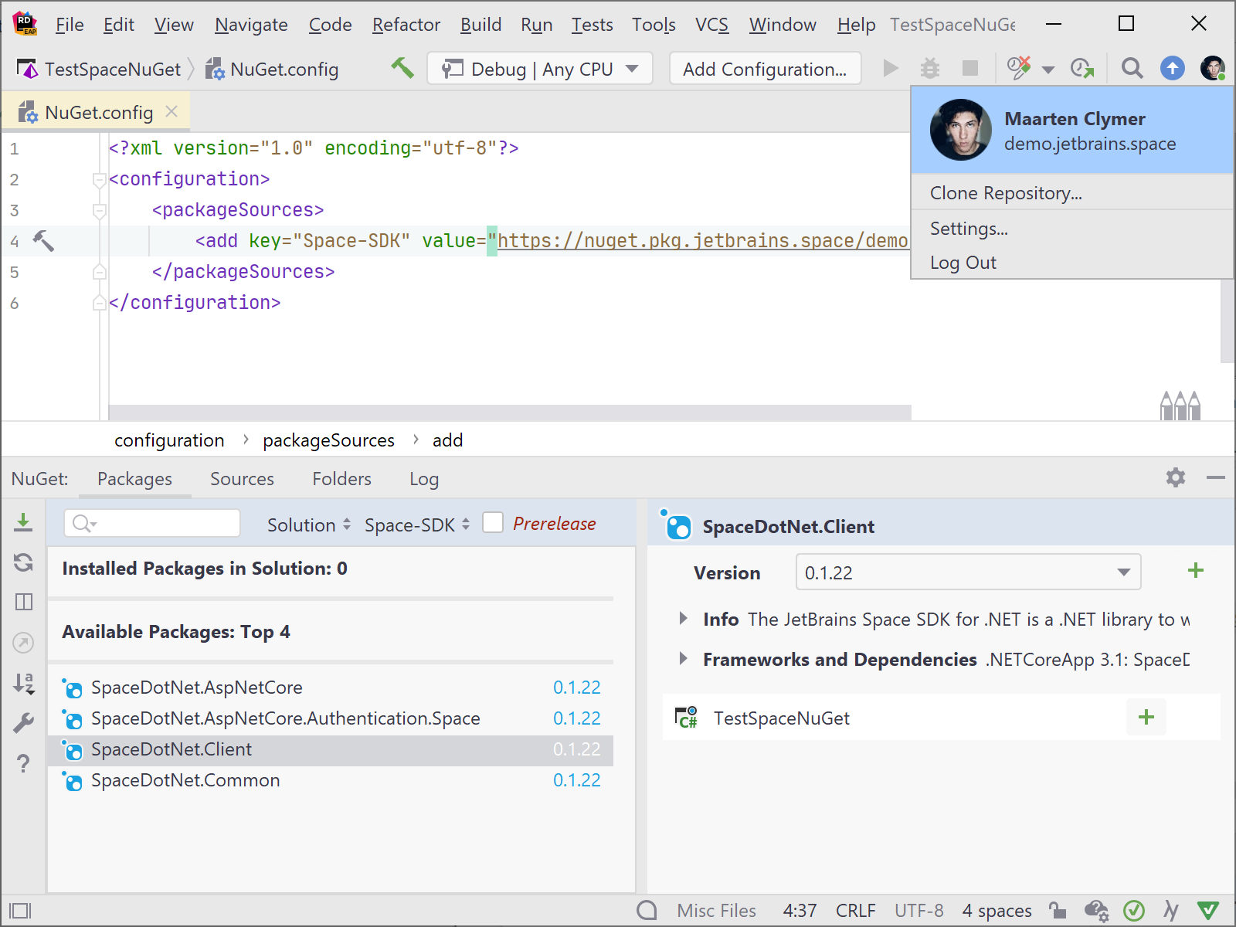Image resolution: width=1236 pixels, height=927 pixels.
Task: Open the Solution scope dropdown
Action: (308, 525)
